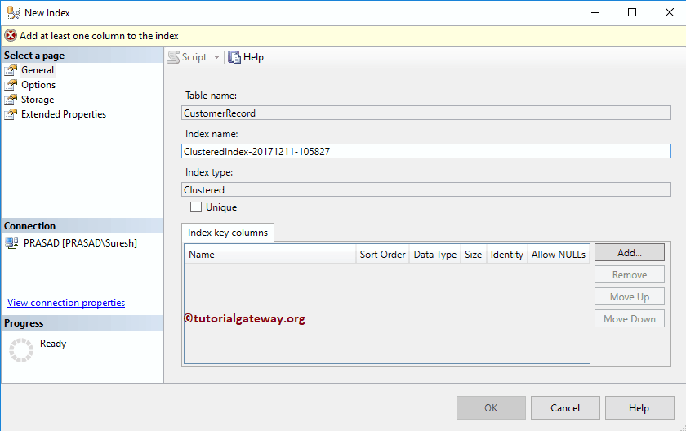Expand the Script dropdown arrow
This screenshot has height=431, width=686.
tap(216, 57)
